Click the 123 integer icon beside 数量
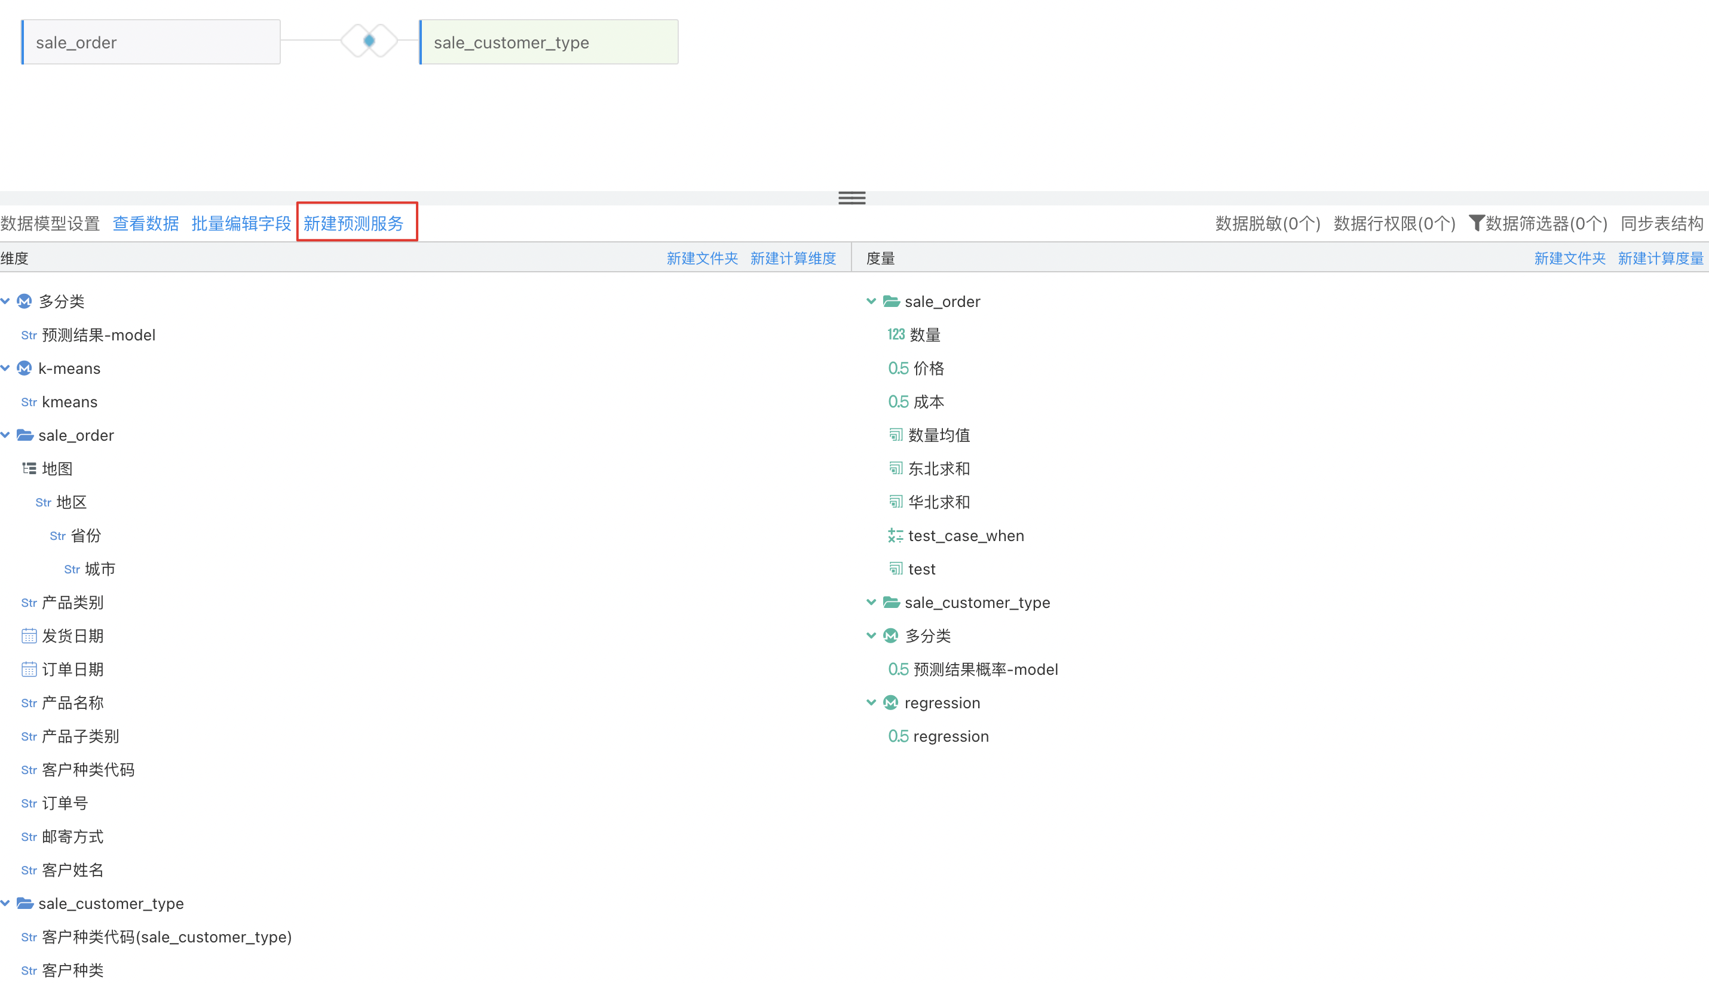The image size is (1709, 983). click(896, 334)
